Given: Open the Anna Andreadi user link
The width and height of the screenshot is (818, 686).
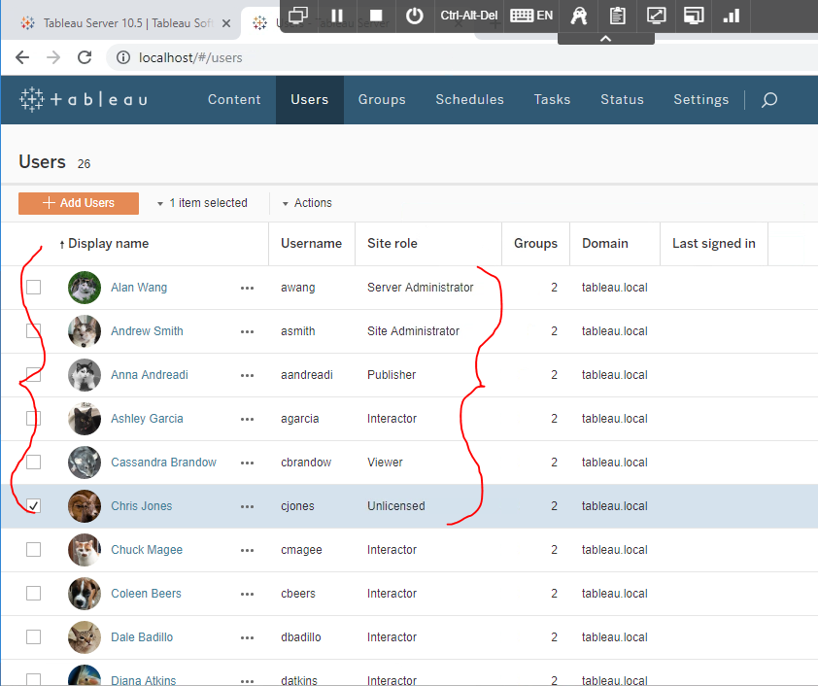Looking at the screenshot, I should coord(150,375).
